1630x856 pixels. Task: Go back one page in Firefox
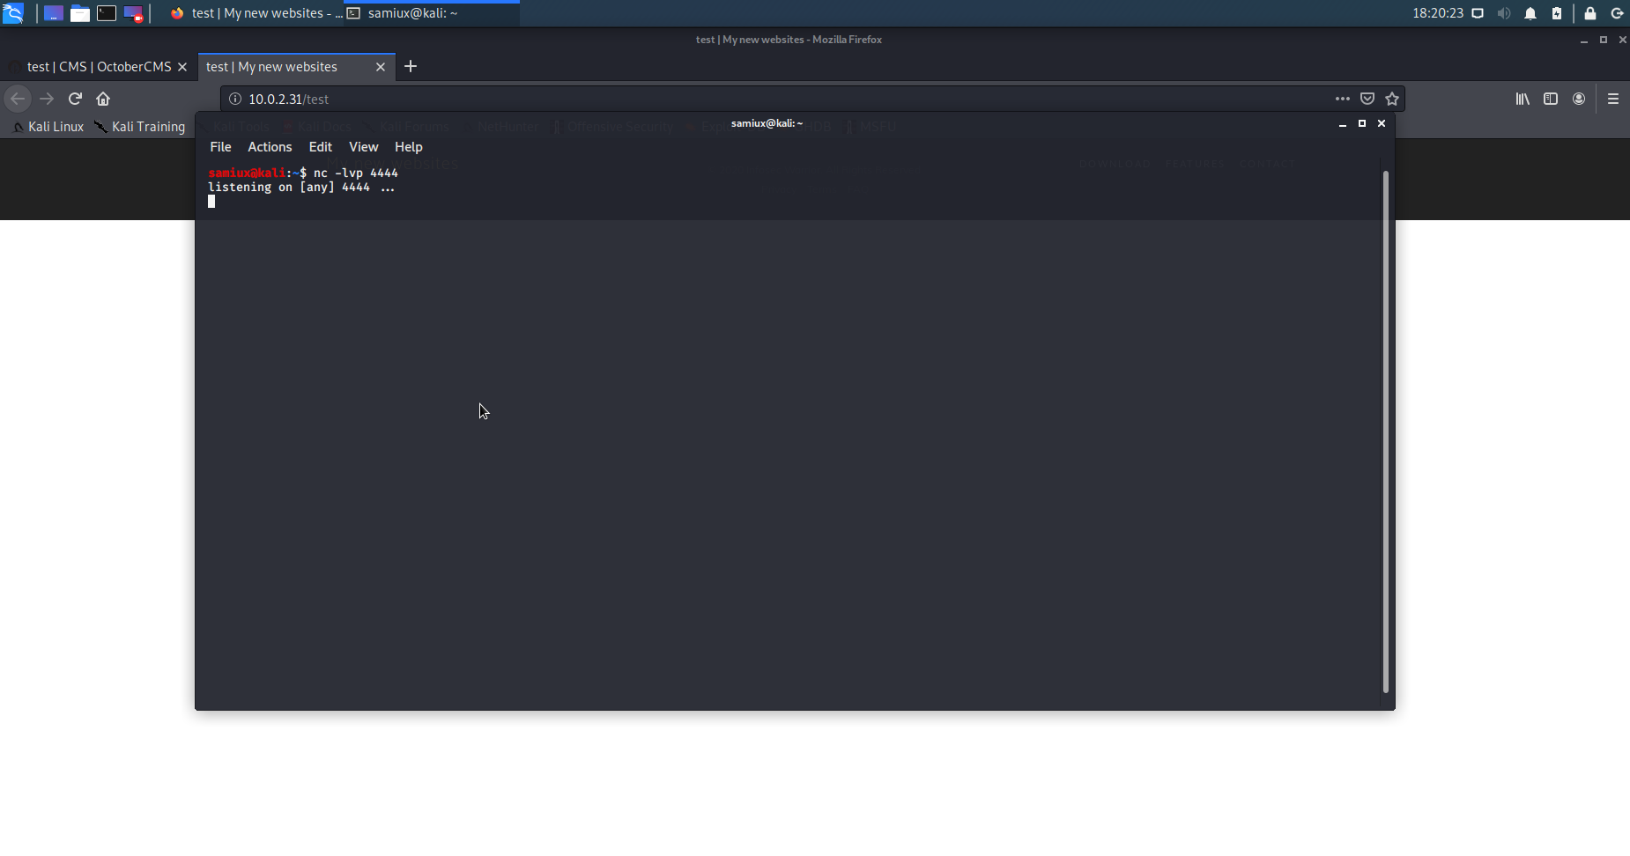pos(18,99)
